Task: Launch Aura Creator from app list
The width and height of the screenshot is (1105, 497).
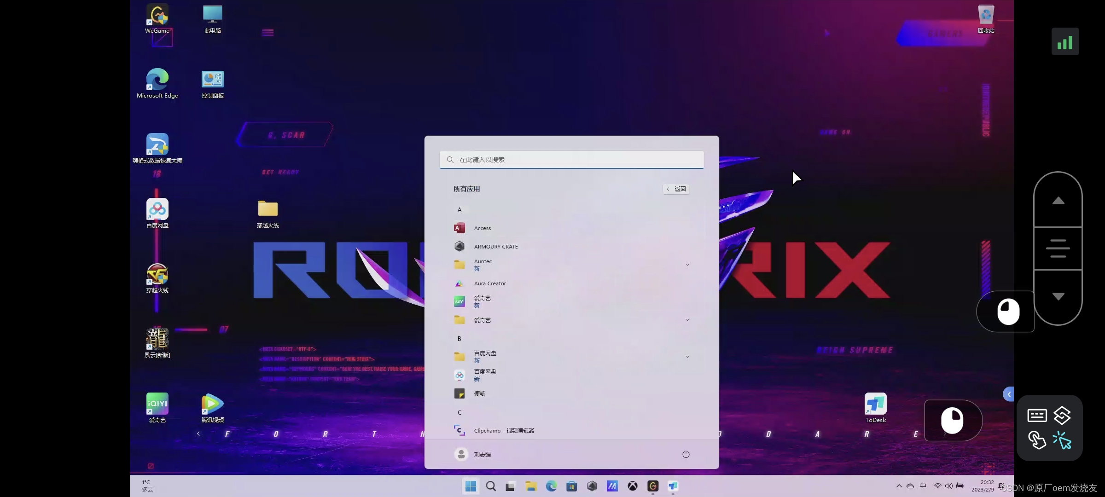Action: pos(571,283)
